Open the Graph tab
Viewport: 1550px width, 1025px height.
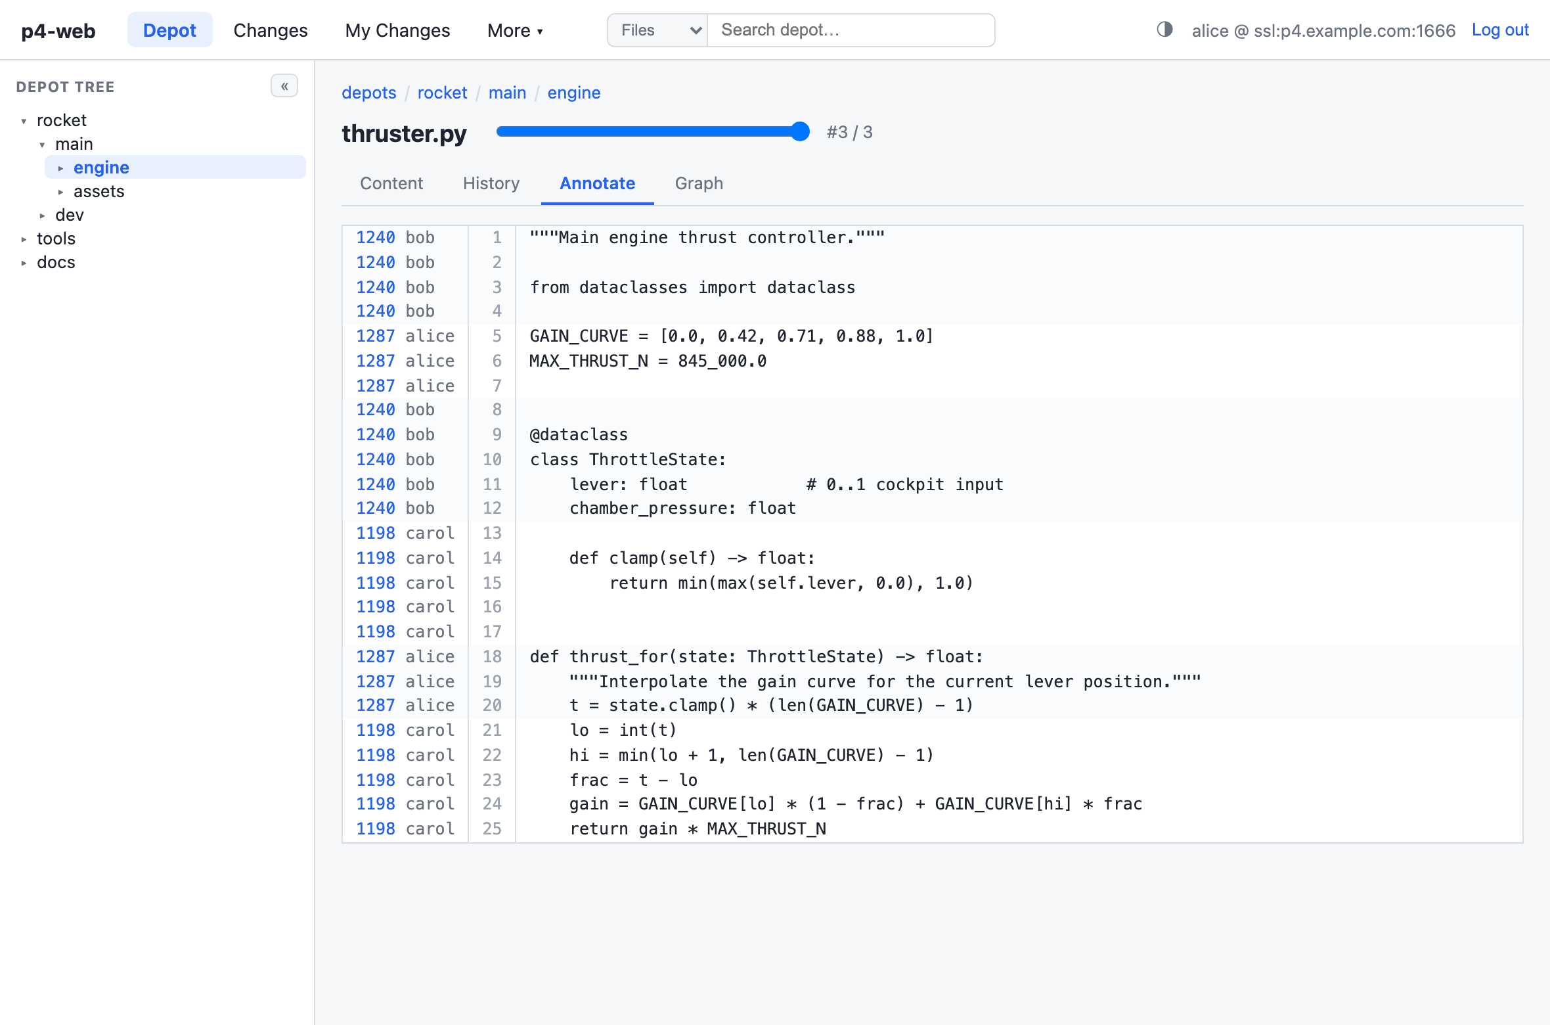pyautogui.click(x=699, y=183)
